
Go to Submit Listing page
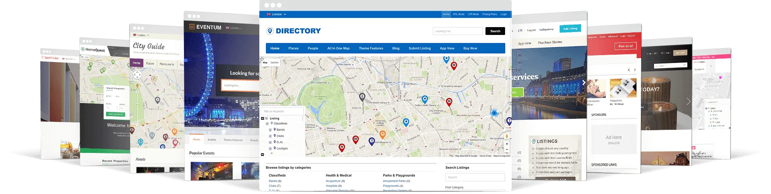(x=420, y=48)
